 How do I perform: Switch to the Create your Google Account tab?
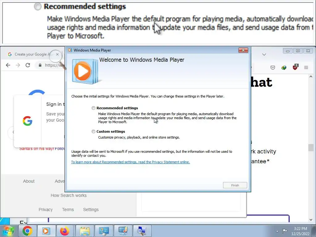(x=32, y=54)
